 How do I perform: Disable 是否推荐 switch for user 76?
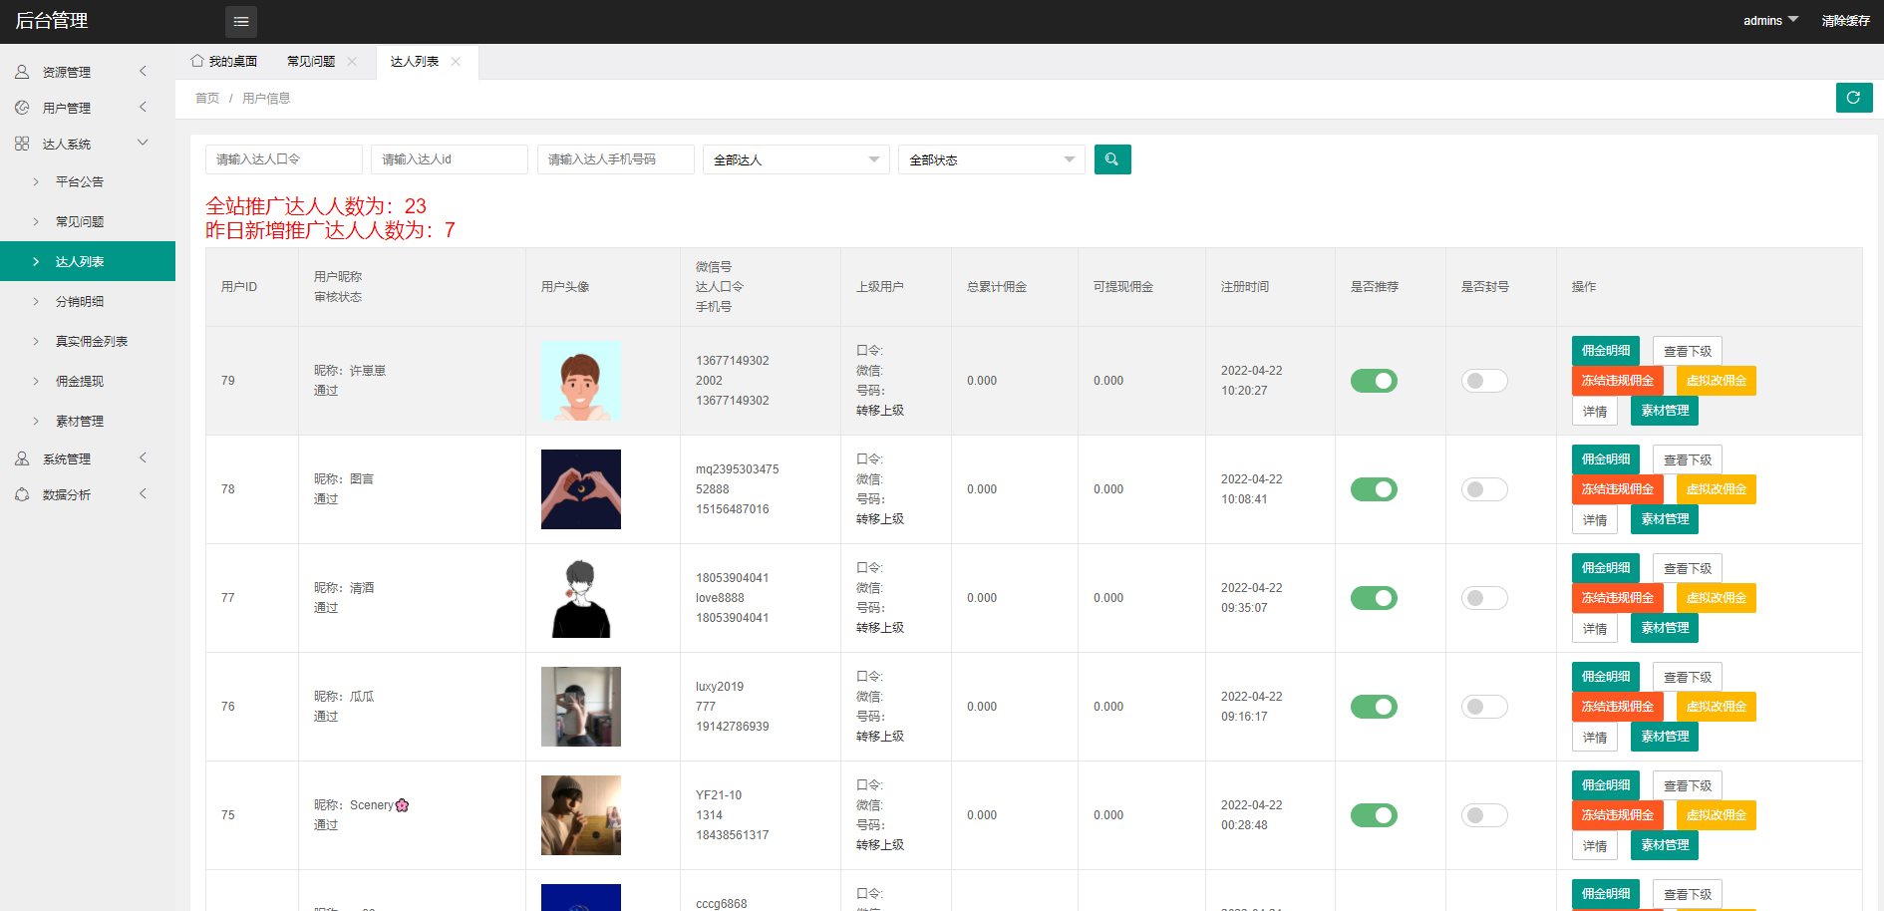pos(1373,707)
